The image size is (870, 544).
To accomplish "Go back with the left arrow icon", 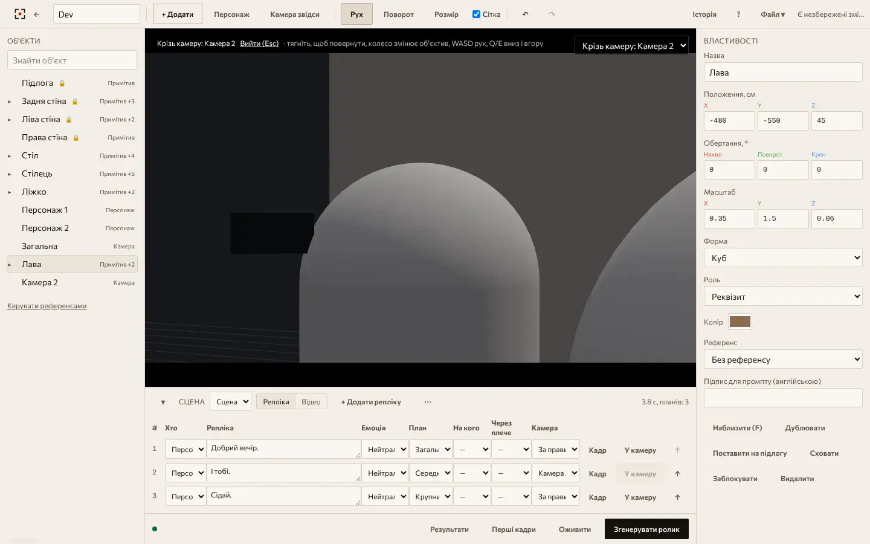I will pyautogui.click(x=37, y=14).
